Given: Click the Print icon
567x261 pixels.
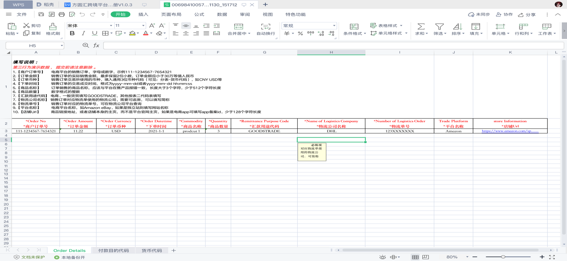Looking at the screenshot, I should tap(62, 15).
